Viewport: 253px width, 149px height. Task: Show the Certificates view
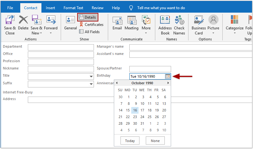click(91, 25)
